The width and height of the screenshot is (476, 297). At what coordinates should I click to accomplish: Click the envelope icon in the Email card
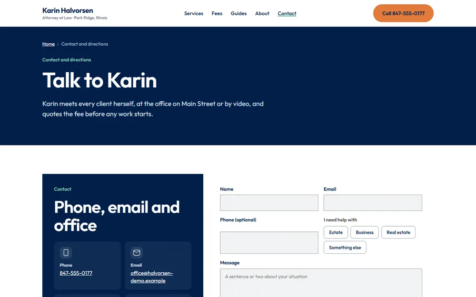(x=137, y=252)
